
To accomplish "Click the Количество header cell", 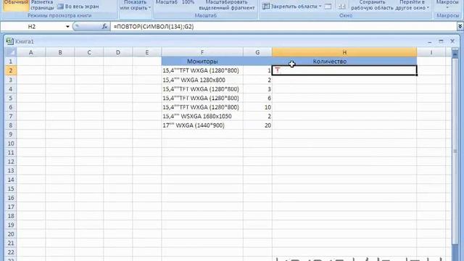I will pyautogui.click(x=344, y=61).
